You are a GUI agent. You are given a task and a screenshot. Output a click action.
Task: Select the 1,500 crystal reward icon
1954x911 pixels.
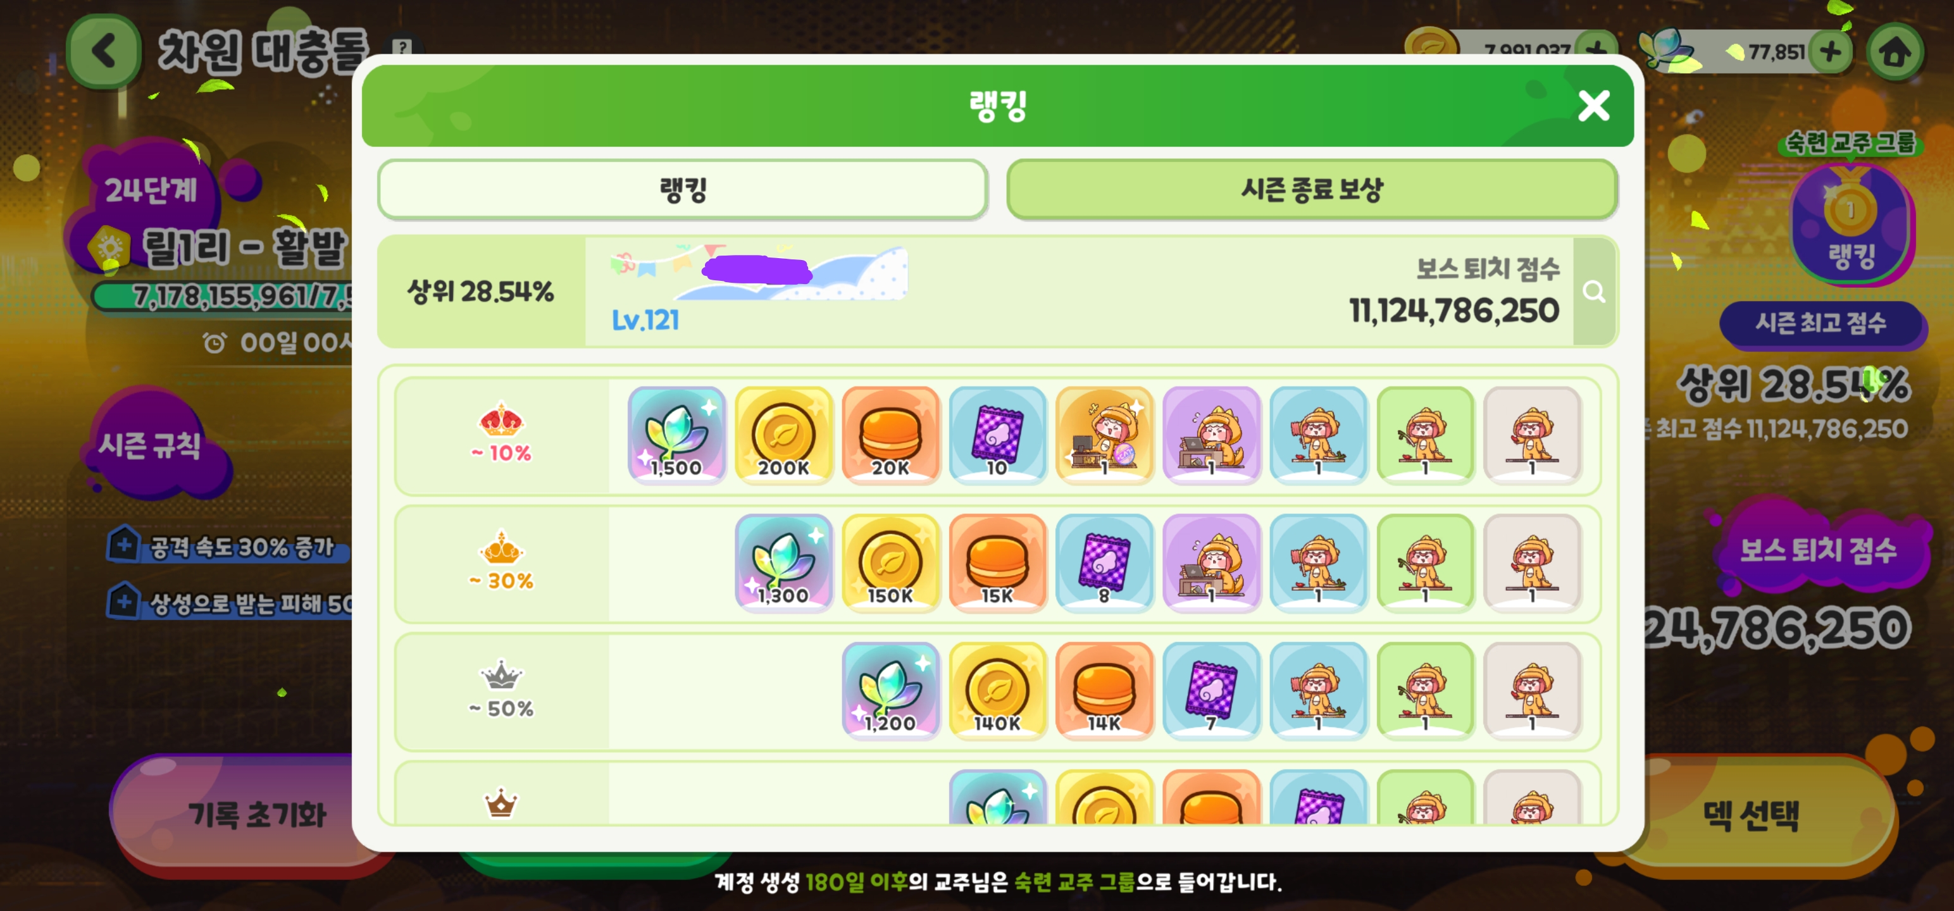coord(676,435)
